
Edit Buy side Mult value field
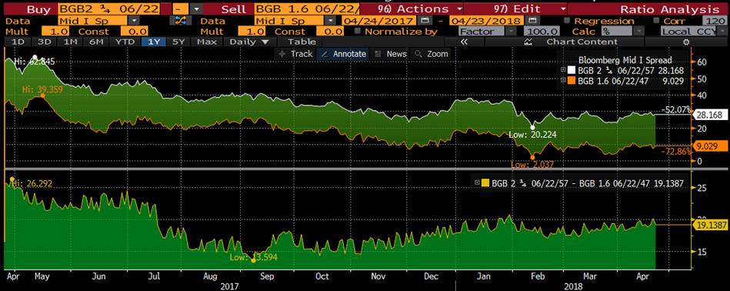[56, 32]
